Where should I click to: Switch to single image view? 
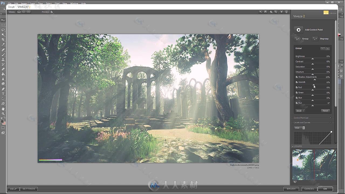(x=19, y=12)
